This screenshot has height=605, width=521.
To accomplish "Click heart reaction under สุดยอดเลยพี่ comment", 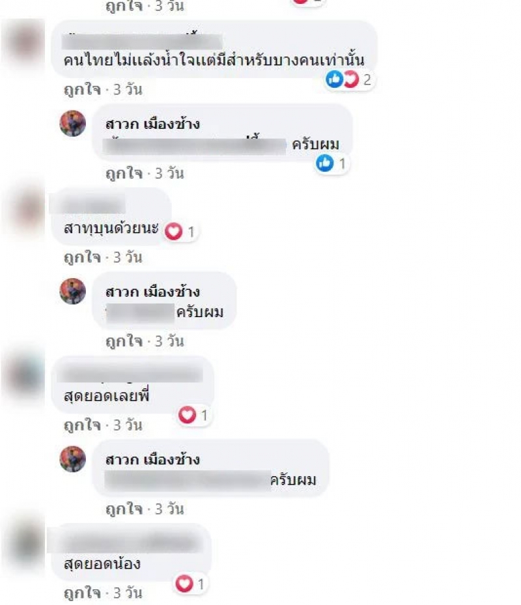I will 194,415.
